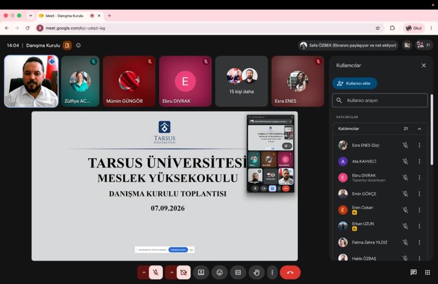Viewport: 438px width, 284px height.
Task: Mute Ebru DİVRAK mic in participant list
Action: click(x=405, y=178)
